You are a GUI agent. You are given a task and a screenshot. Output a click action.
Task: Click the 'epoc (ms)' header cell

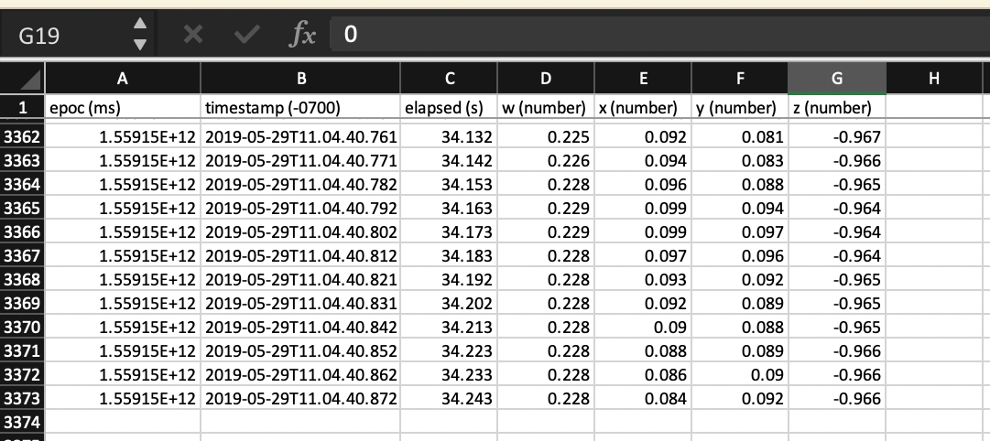click(122, 109)
